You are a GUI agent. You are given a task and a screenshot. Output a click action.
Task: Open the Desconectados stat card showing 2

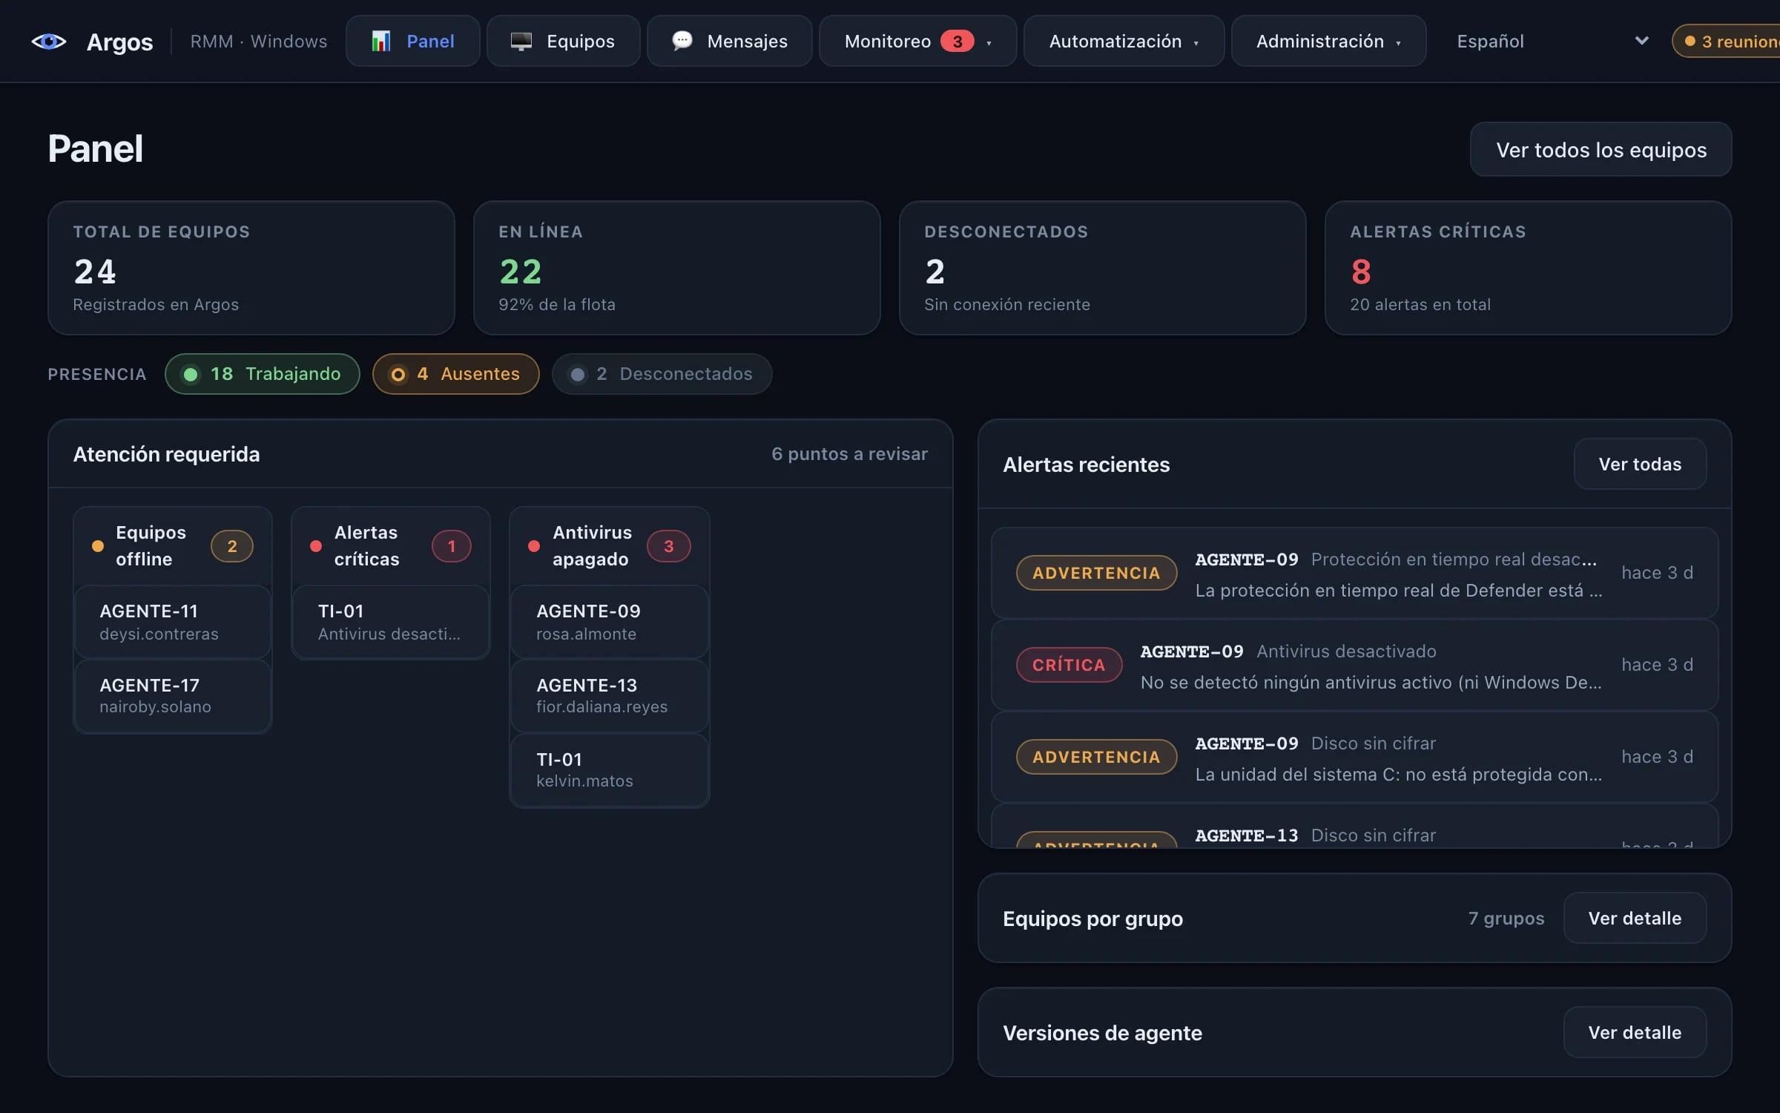[x=1103, y=268]
